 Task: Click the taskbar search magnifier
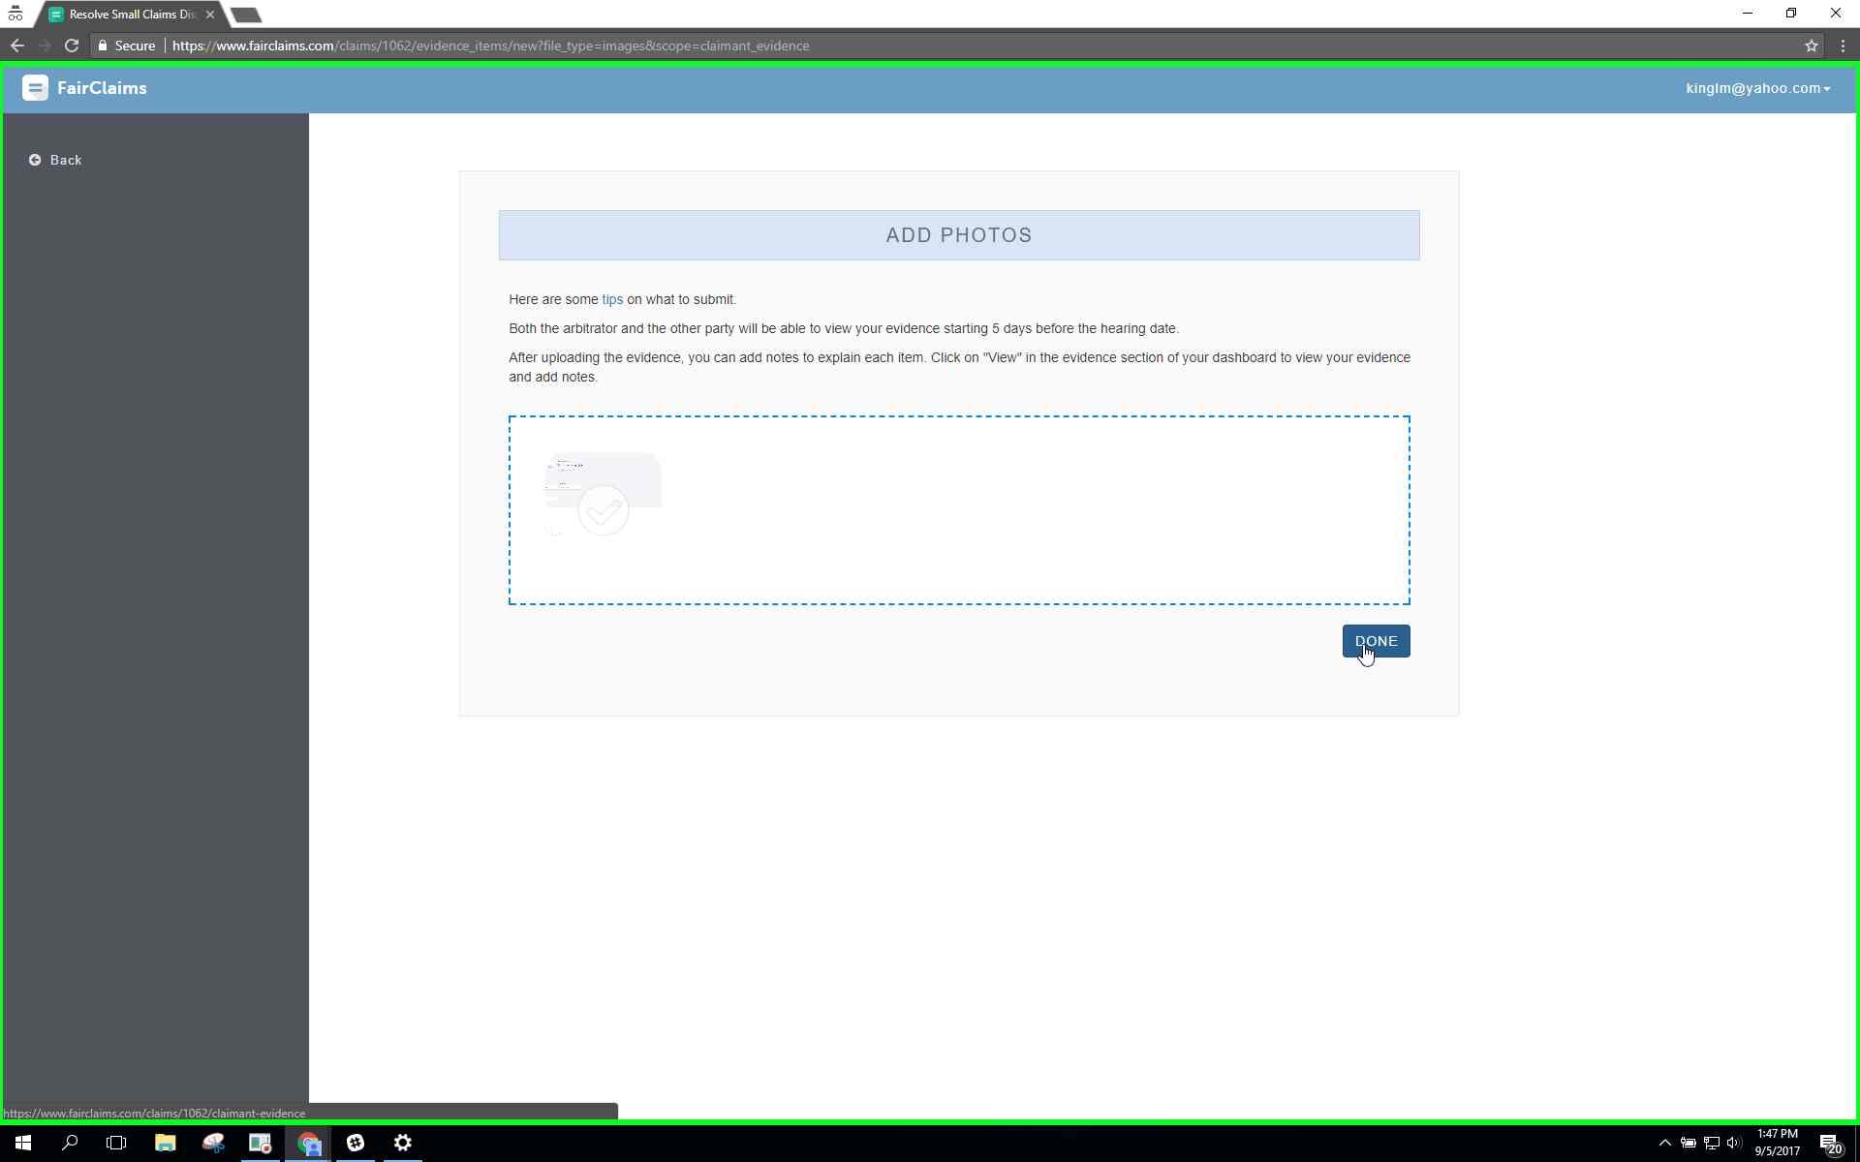tap(70, 1143)
